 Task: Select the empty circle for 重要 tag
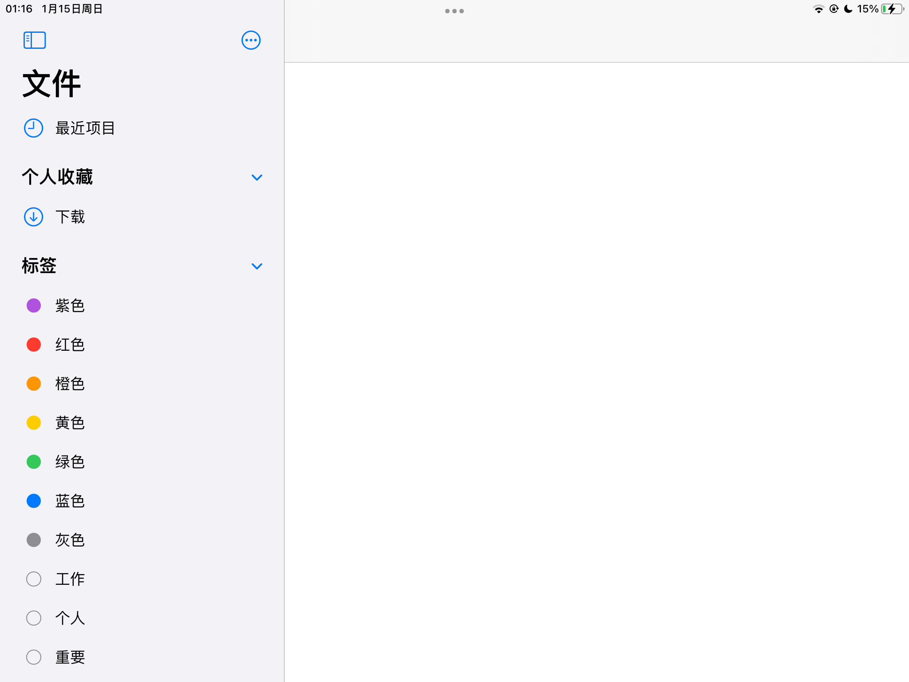click(34, 657)
